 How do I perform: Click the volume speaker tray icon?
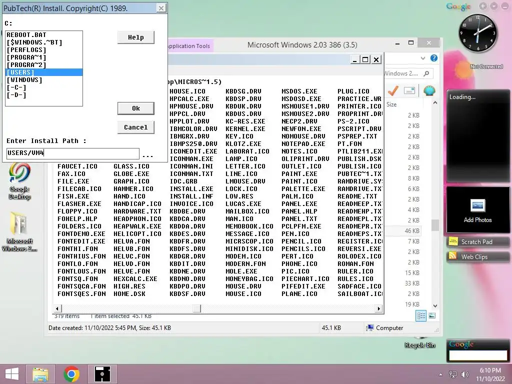click(464, 374)
